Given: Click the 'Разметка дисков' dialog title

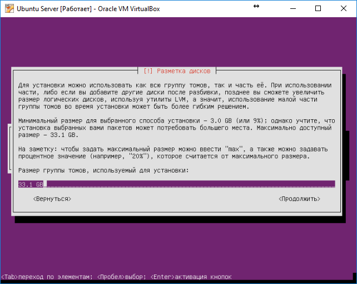Looking at the screenshot, I should [x=177, y=71].
